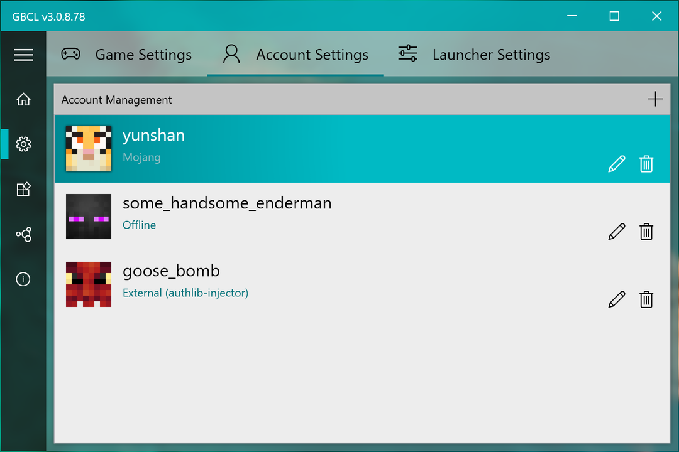Switch to the Launcher Settings tab

click(474, 55)
